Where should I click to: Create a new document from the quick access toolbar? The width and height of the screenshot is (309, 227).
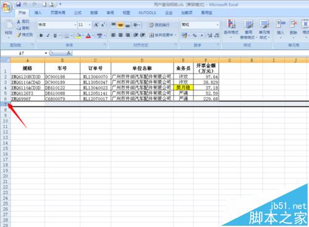click(x=44, y=4)
